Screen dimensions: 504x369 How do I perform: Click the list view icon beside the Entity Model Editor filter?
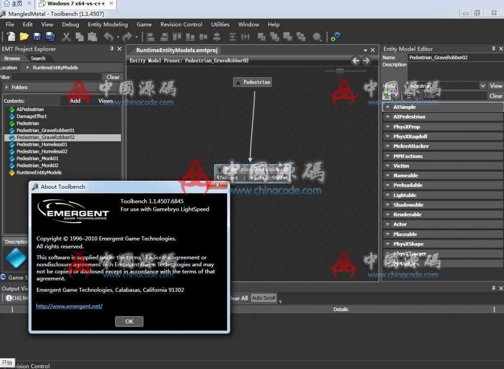[408, 96]
